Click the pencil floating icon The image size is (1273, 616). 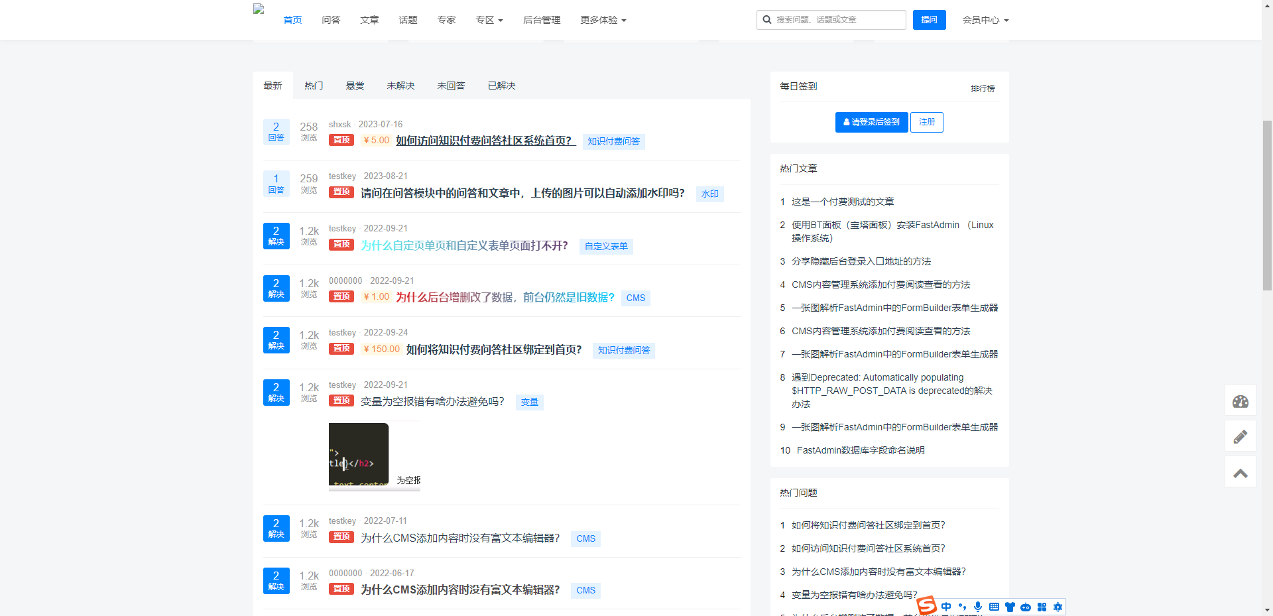1240,437
